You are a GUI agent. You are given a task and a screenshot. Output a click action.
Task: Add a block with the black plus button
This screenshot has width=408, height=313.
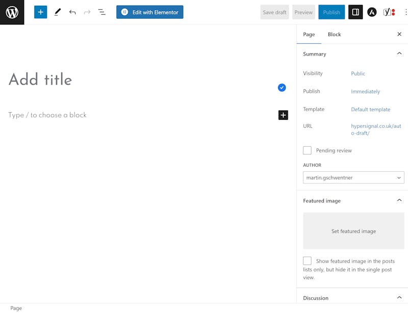coord(283,115)
